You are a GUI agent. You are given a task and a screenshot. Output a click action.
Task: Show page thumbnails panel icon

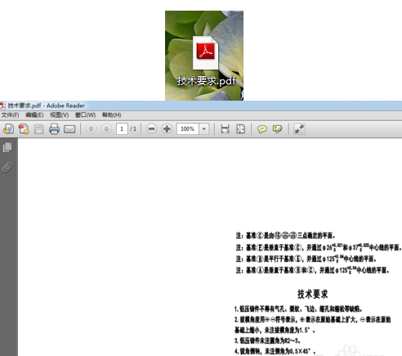(x=7, y=147)
